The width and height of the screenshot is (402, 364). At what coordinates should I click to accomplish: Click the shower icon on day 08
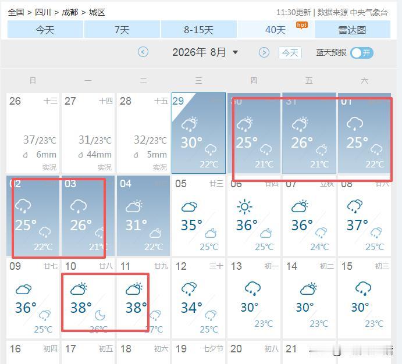coord(355,206)
